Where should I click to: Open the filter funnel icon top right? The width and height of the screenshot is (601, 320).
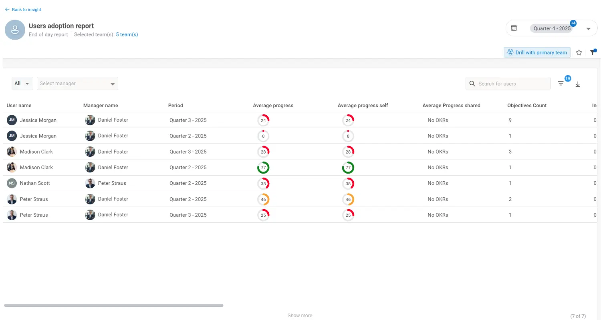(x=593, y=52)
